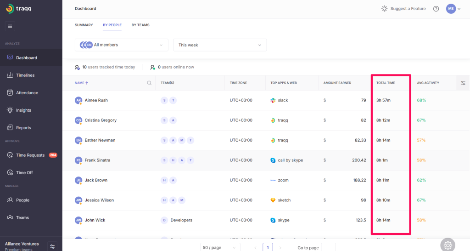Click the Suggest a Feature lightbulb icon
The height and width of the screenshot is (251, 470).
coord(385,9)
